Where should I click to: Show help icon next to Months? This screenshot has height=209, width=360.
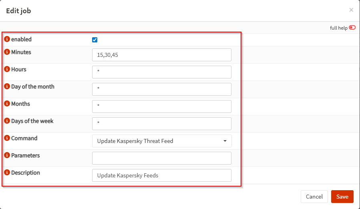point(7,104)
